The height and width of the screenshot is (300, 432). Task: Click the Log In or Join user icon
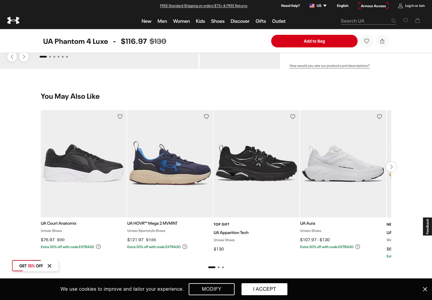tap(400, 6)
